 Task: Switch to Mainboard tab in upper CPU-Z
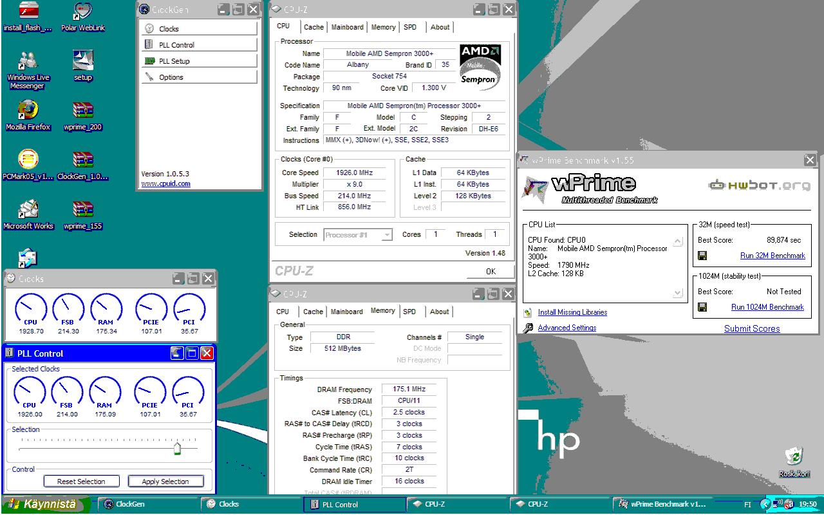347,27
